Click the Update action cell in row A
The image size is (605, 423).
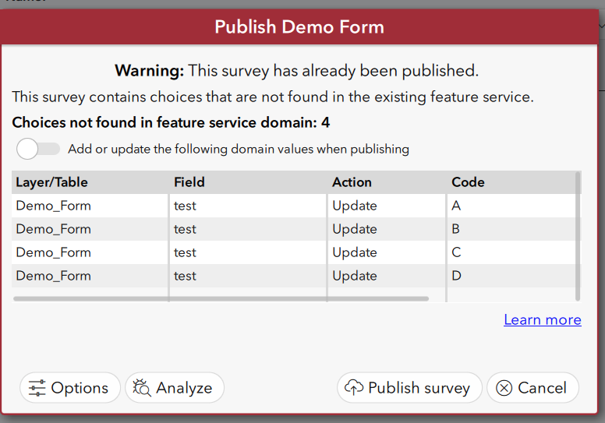(x=355, y=206)
